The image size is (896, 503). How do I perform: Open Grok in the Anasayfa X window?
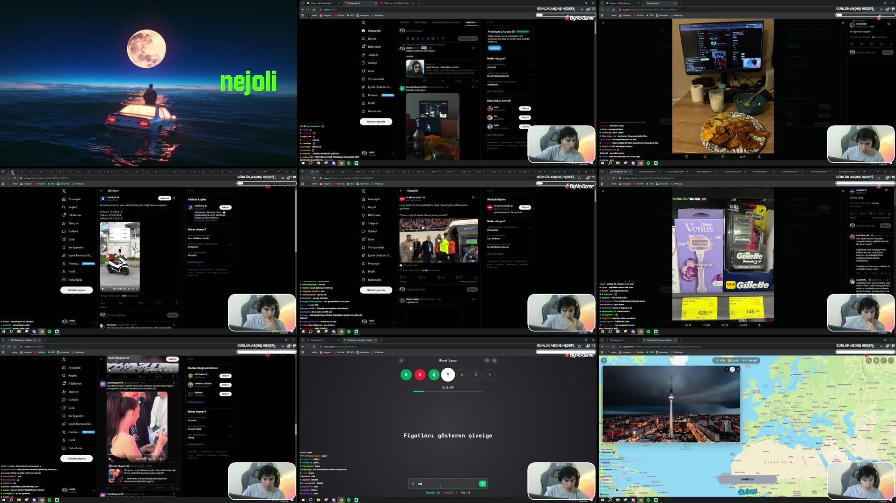pyautogui.click(x=368, y=71)
